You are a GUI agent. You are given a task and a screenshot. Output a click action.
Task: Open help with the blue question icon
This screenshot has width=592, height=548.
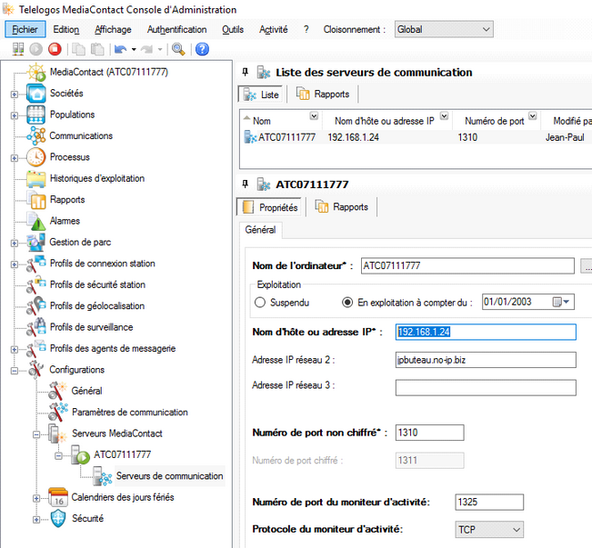point(203,49)
